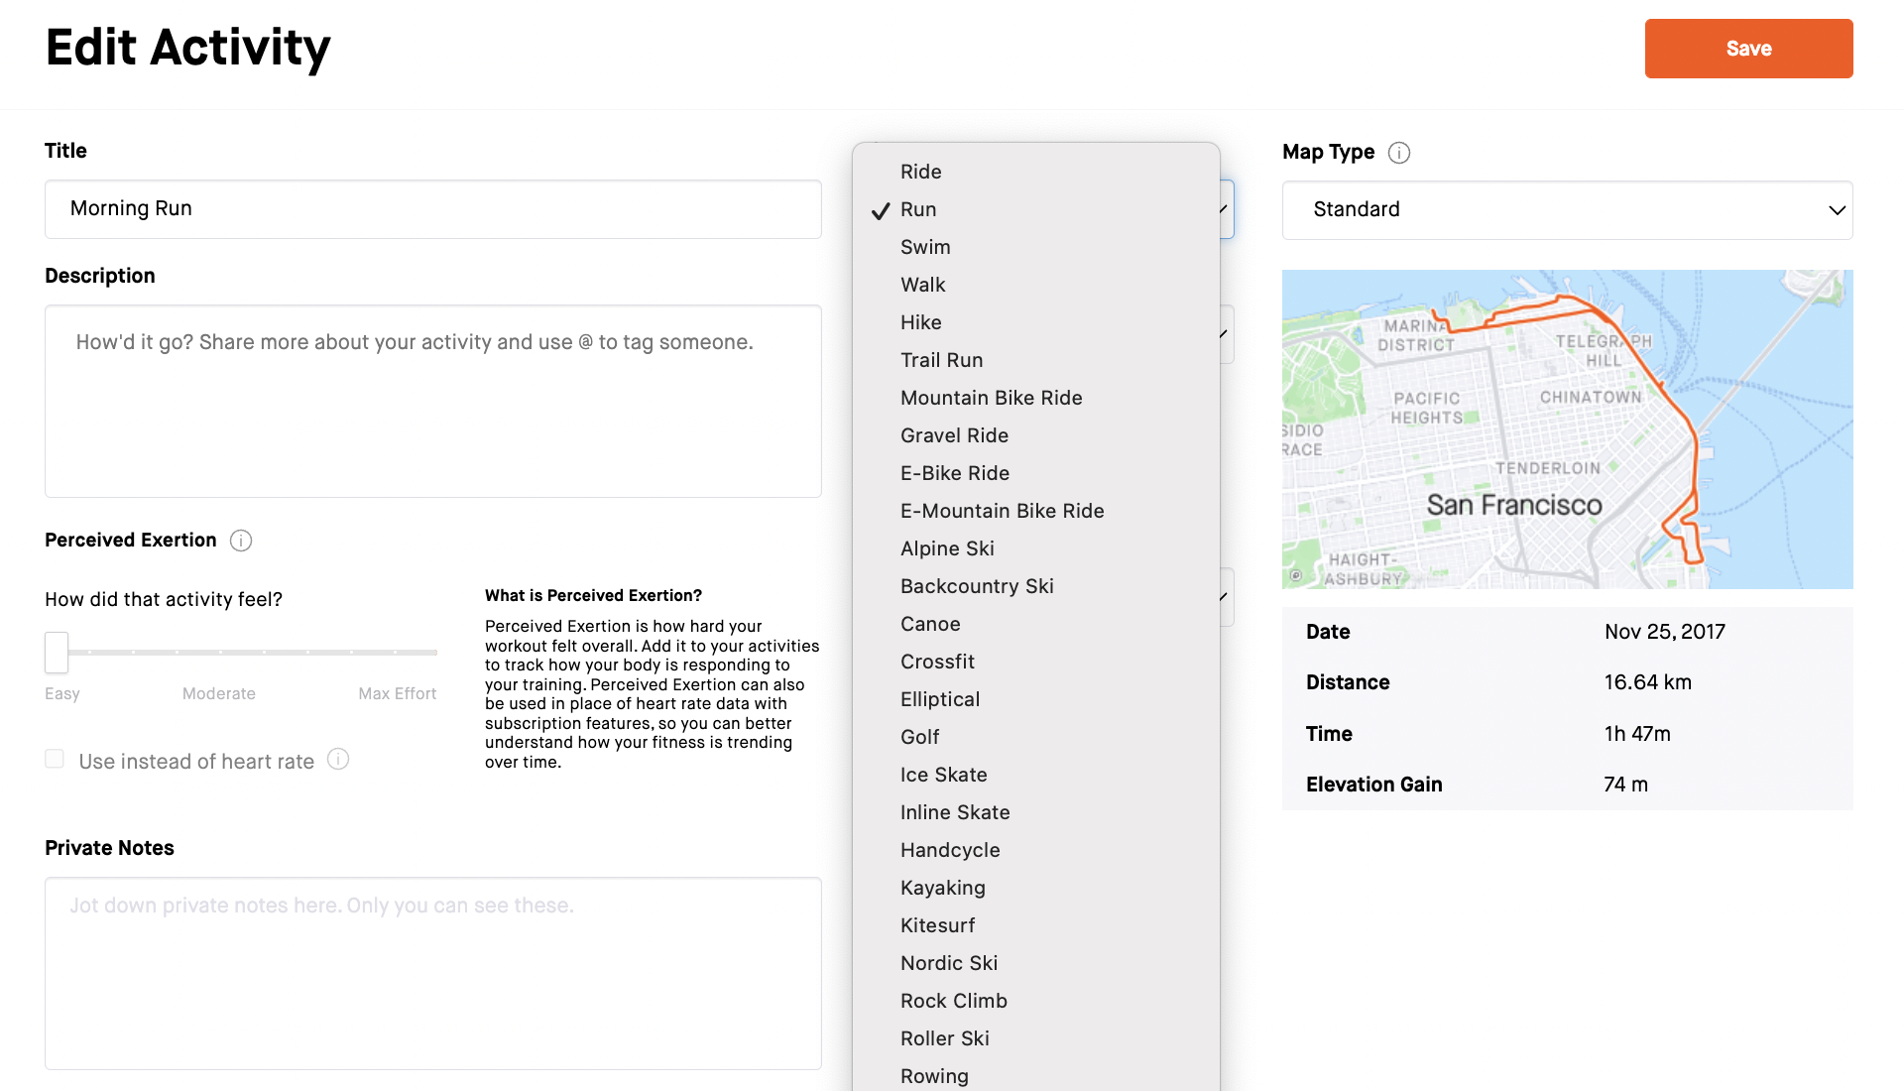
Task: Select Mountain Bike Ride activity type
Action: [992, 397]
